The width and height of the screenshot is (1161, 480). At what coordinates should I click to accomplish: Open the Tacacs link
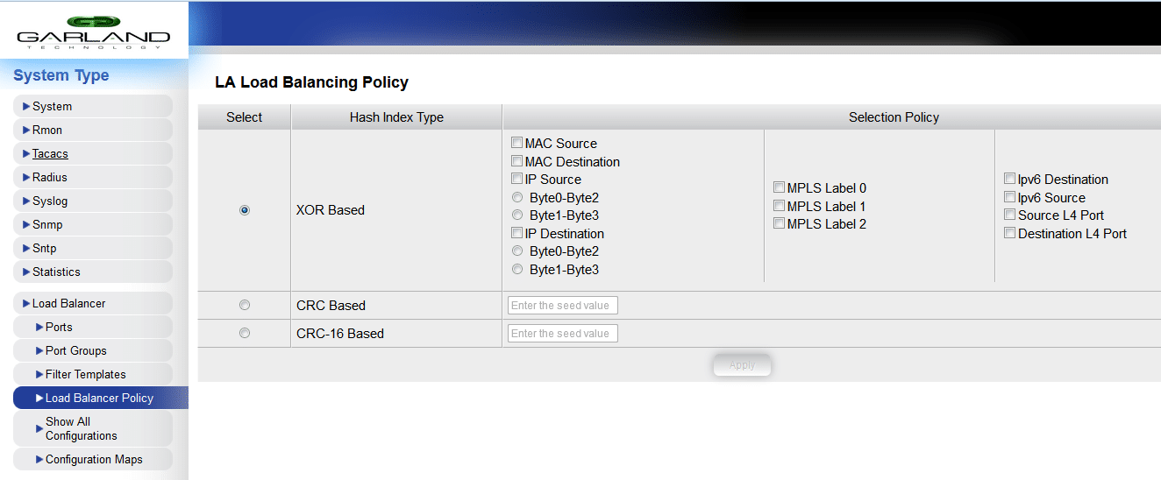[50, 153]
